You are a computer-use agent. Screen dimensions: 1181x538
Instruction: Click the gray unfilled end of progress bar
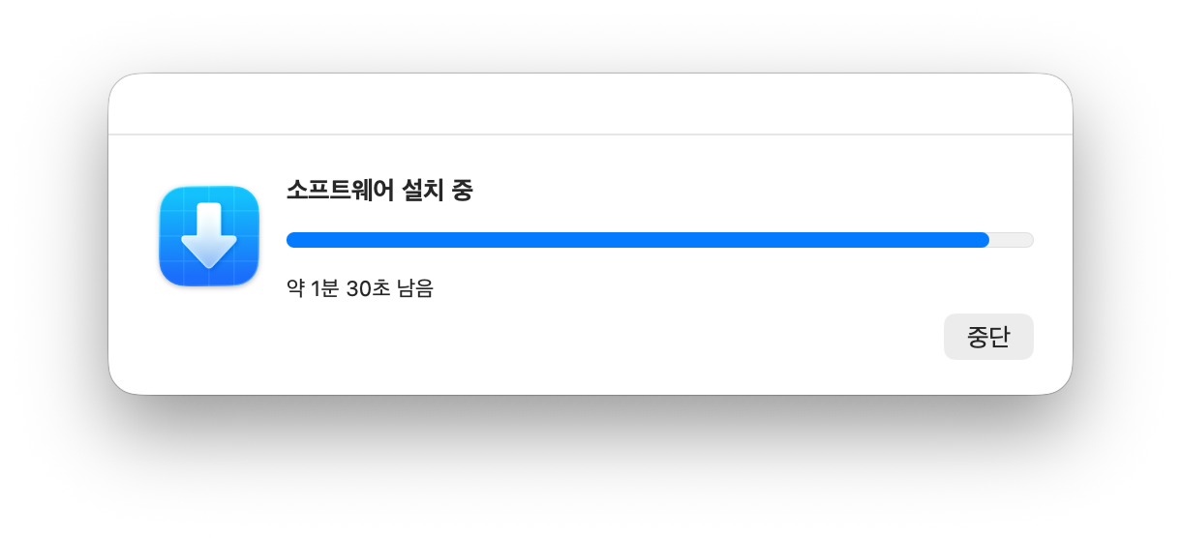1012,240
